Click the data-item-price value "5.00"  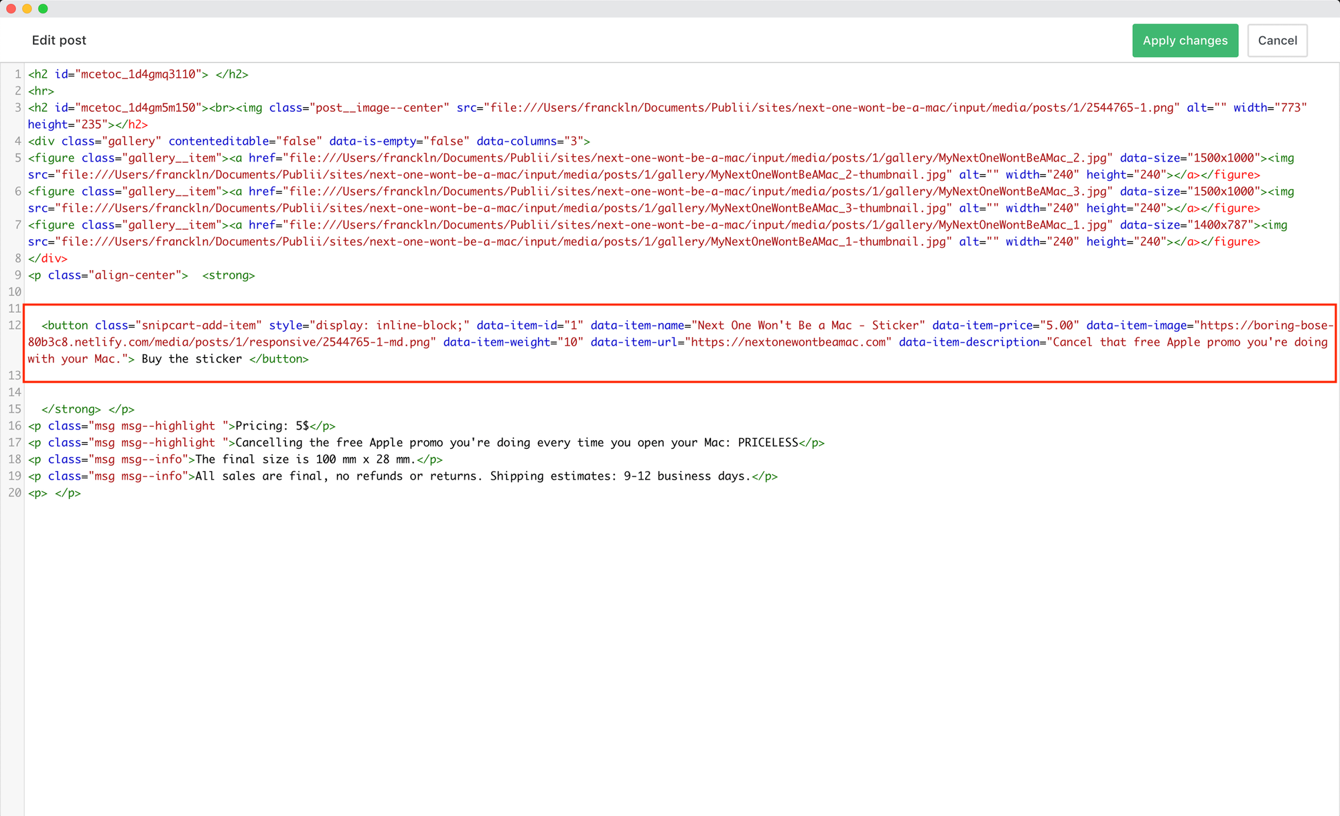[x=1059, y=326]
